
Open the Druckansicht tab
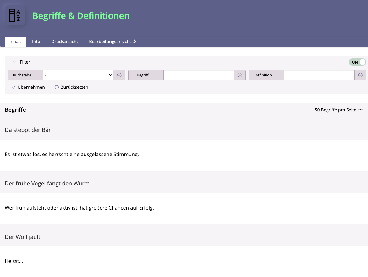tap(64, 42)
